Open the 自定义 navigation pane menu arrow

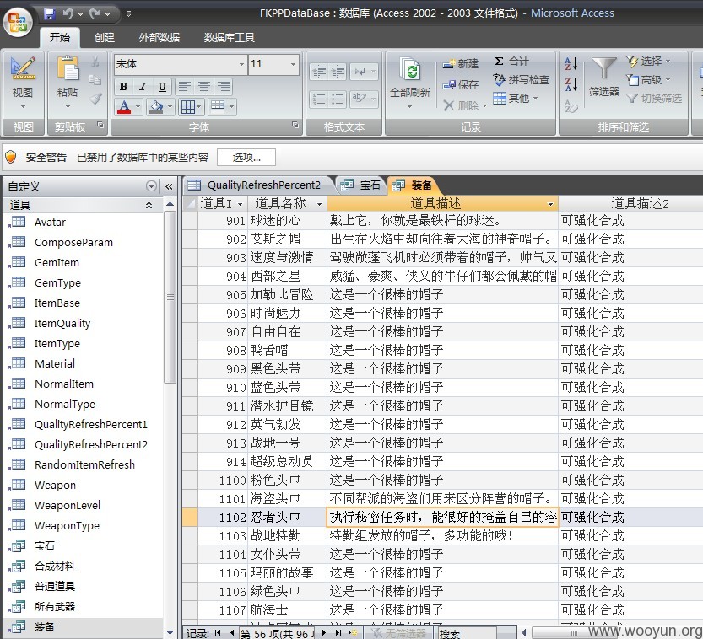click(152, 186)
